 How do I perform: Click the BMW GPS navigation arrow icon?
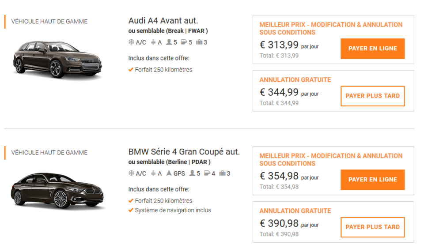point(169,173)
